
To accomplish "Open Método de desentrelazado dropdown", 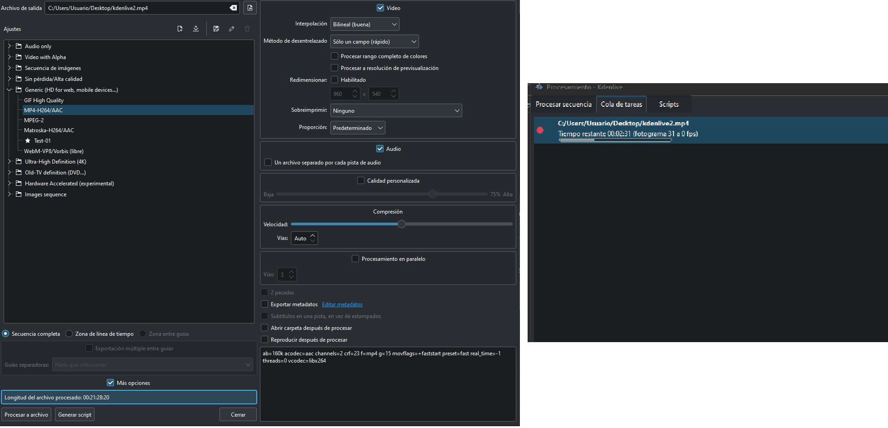I will click(x=374, y=41).
